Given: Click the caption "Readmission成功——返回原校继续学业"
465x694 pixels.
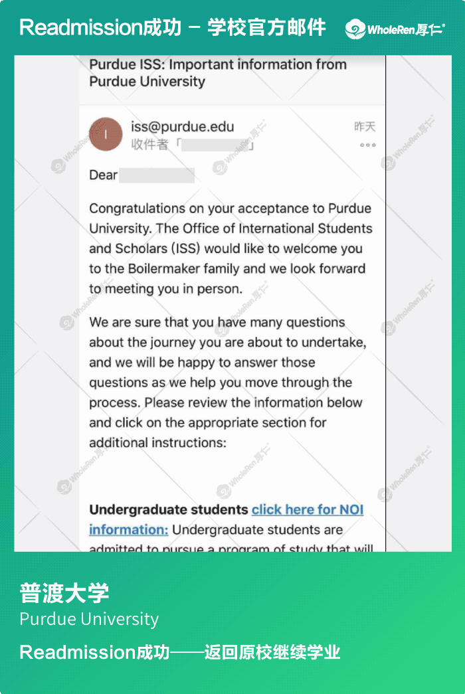Looking at the screenshot, I should [x=180, y=652].
